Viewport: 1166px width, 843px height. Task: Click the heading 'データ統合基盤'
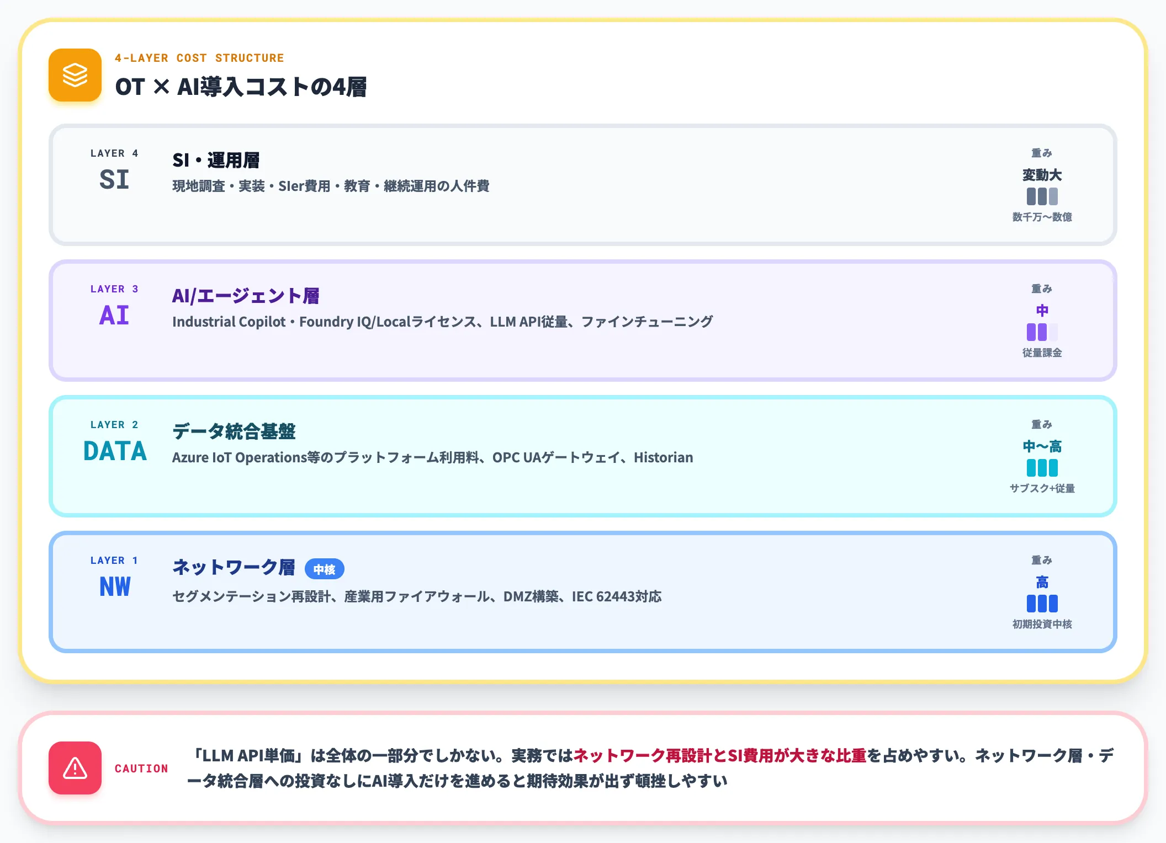coord(234,431)
